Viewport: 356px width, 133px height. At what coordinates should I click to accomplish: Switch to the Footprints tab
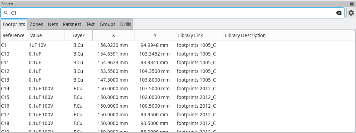14,24
